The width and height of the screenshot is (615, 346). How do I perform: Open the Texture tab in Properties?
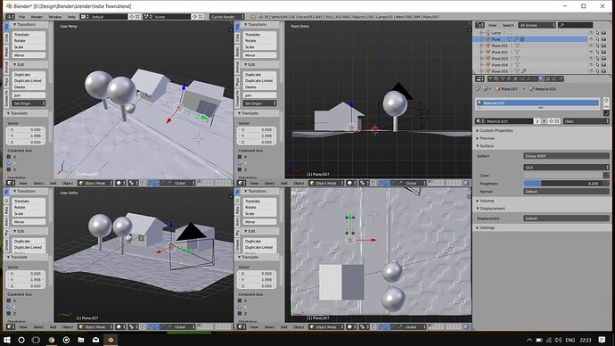tap(548, 78)
